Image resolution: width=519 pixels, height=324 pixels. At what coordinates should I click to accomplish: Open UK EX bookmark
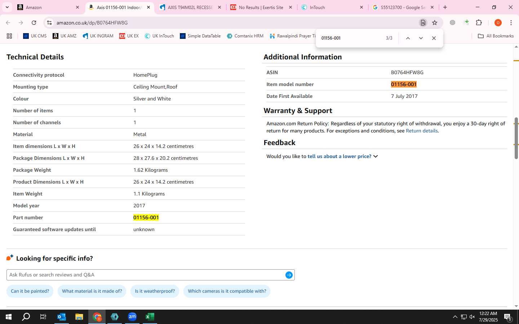coord(129,36)
